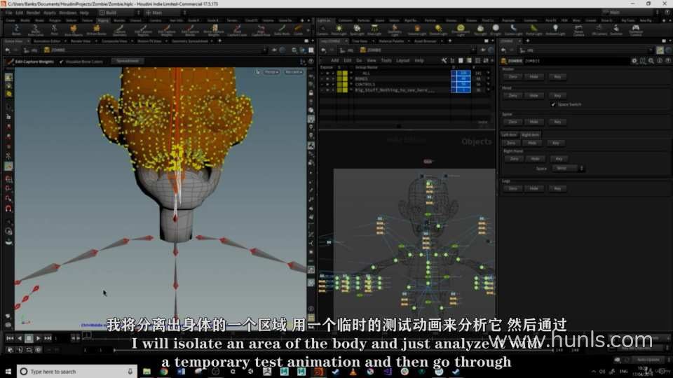673x378 pixels.
Task: Open parameter pane gear settings menu
Action: coord(634,61)
